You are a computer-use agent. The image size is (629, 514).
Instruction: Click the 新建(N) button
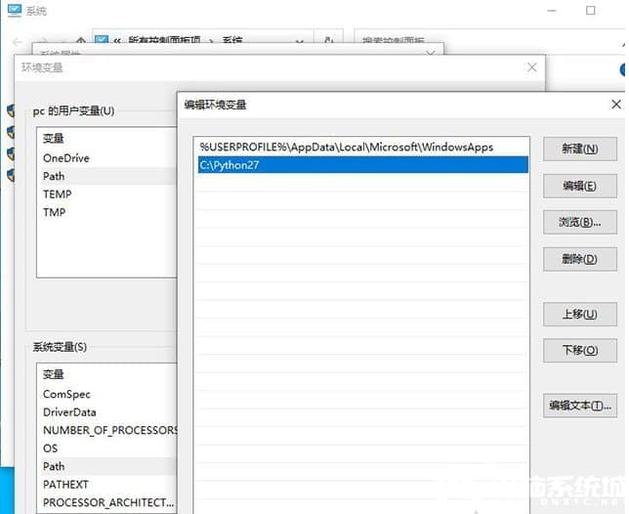[x=579, y=149]
